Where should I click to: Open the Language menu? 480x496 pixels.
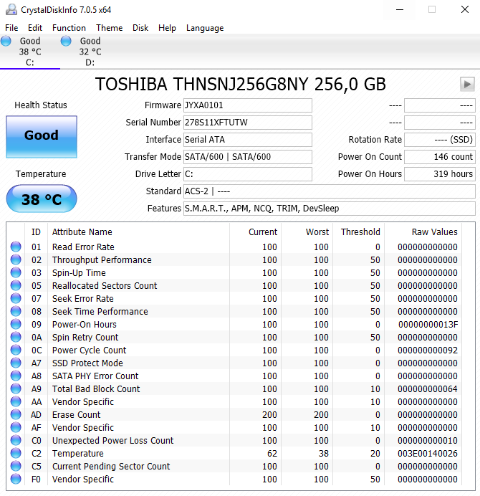205,28
